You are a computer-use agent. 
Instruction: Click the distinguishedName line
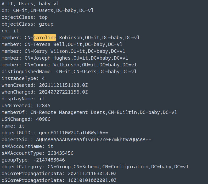(69, 72)
